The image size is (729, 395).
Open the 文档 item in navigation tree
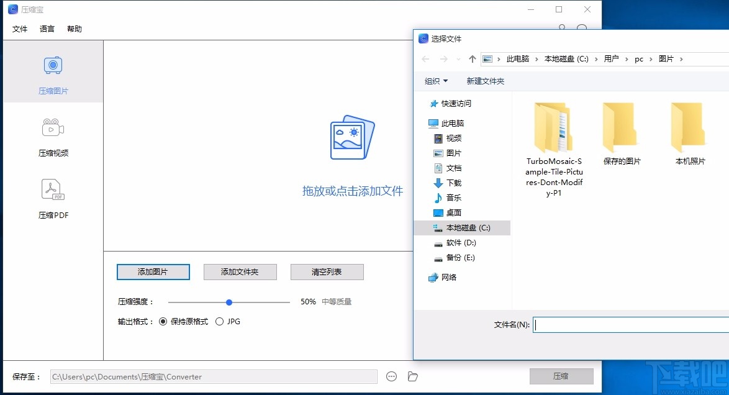click(448, 168)
